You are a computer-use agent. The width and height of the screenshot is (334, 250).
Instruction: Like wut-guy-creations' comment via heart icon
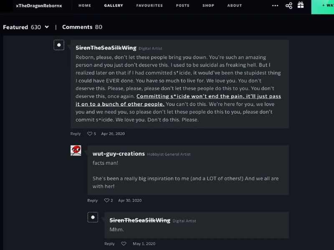[106, 200]
